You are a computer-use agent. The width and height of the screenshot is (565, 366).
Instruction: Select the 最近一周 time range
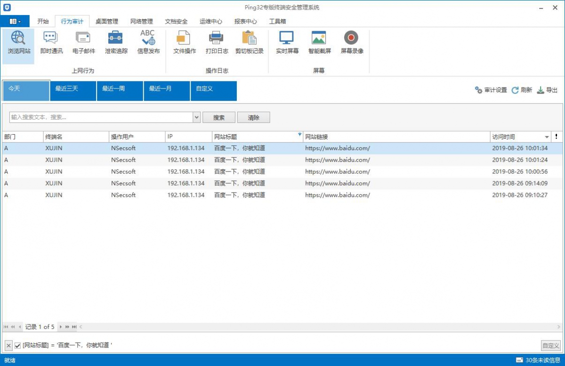click(120, 90)
